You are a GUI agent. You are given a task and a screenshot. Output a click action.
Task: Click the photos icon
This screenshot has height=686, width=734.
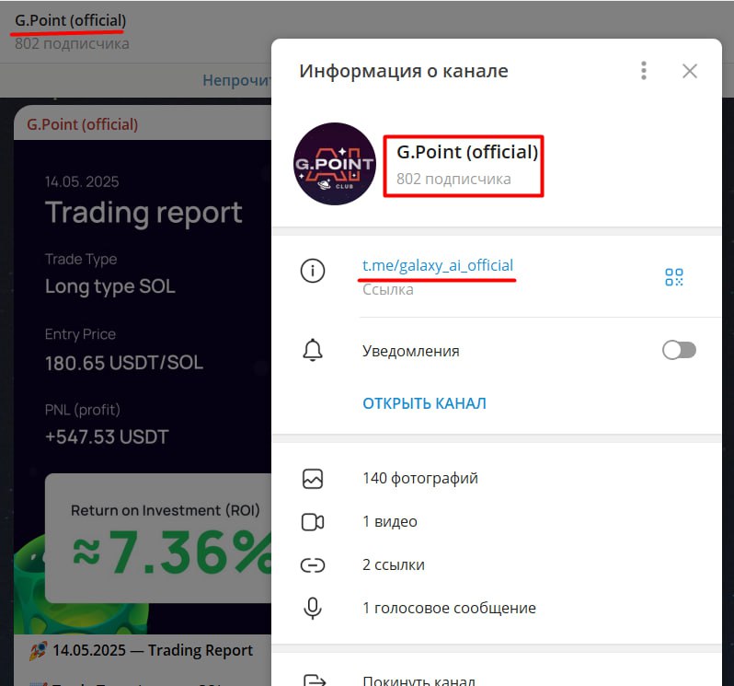tap(312, 479)
